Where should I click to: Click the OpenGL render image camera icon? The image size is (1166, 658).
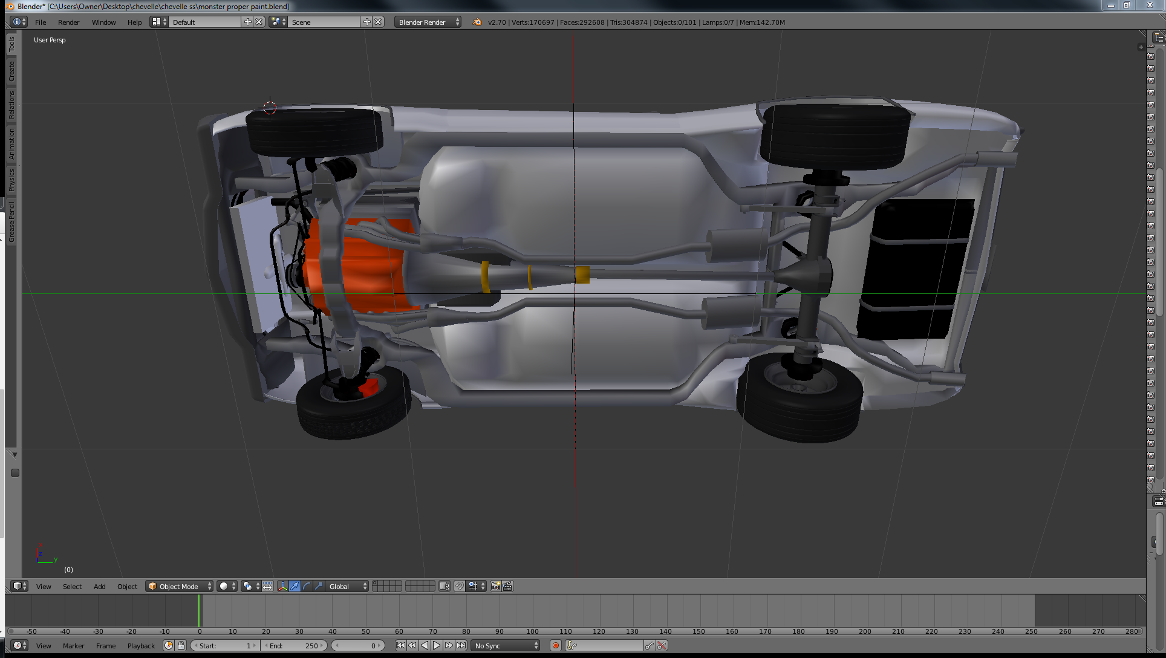(x=495, y=586)
